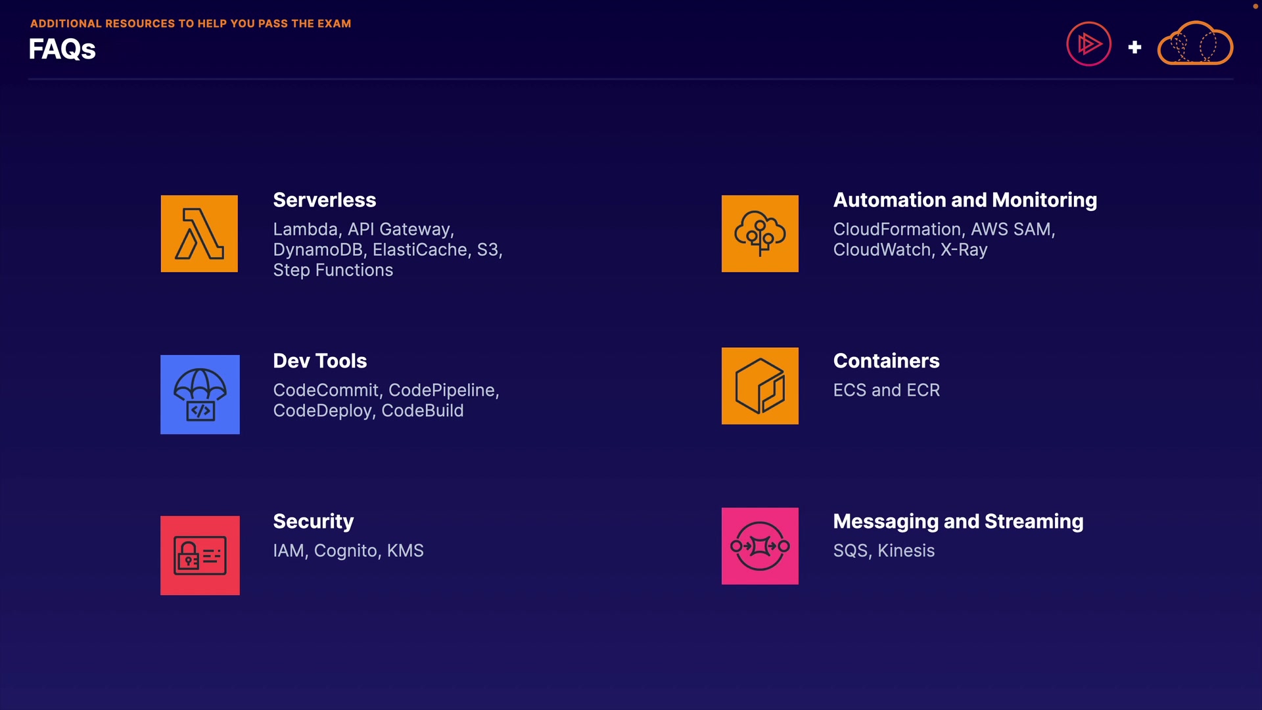Screen dimensions: 1262x710
Task: Click the 'Additional resources' orange subtitle text
Action: coord(191,24)
